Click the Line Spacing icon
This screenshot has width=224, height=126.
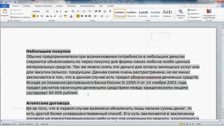[x=95, y=16]
